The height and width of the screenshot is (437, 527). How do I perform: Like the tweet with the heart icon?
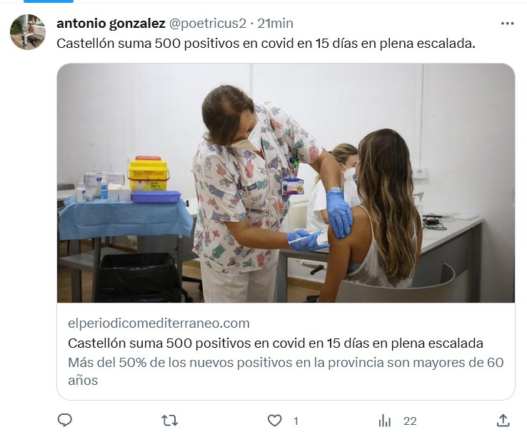pyautogui.click(x=275, y=421)
